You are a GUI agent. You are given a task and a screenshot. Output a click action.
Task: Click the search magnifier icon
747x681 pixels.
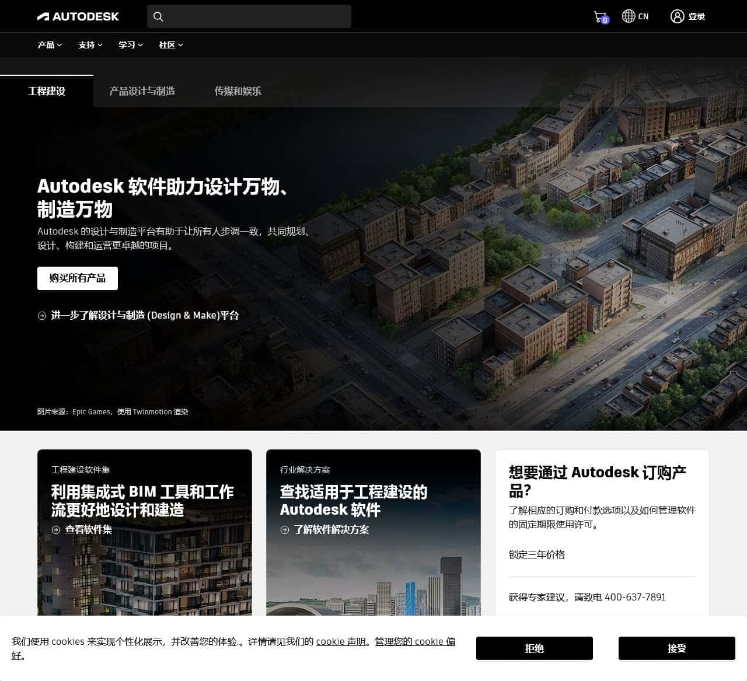coord(158,16)
